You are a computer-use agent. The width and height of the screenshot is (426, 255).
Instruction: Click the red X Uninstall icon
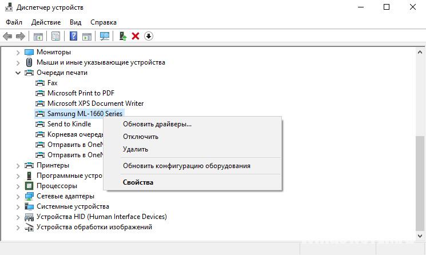pyautogui.click(x=136, y=36)
